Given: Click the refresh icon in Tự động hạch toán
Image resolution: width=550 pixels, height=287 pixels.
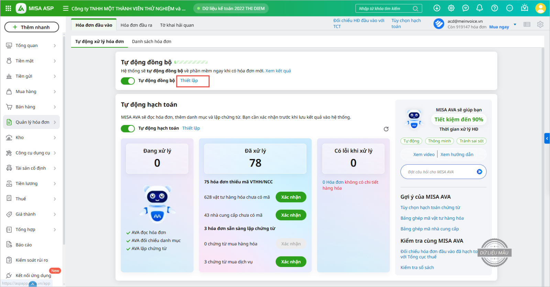Looking at the screenshot, I should 386,129.
